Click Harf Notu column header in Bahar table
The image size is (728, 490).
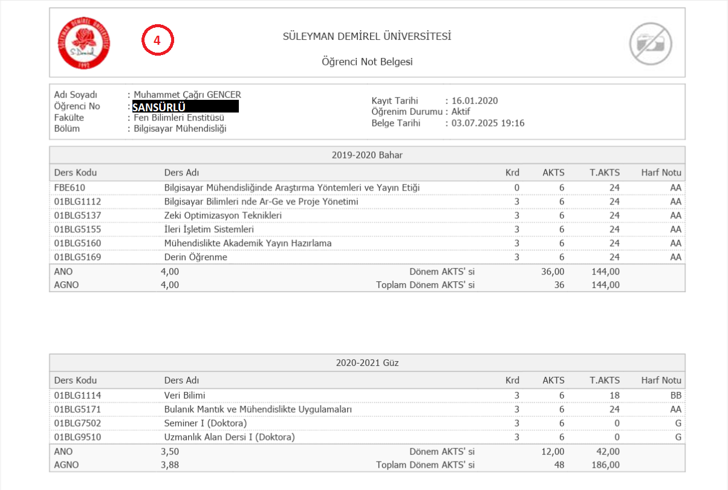pyautogui.click(x=661, y=172)
